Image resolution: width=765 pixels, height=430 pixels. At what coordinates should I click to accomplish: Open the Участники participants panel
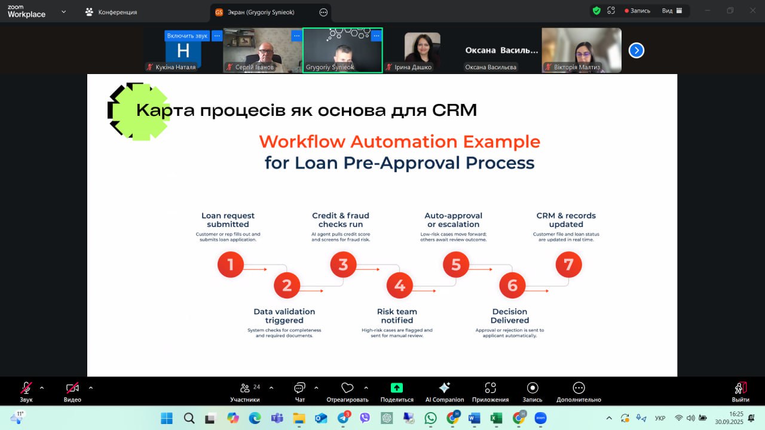click(245, 392)
